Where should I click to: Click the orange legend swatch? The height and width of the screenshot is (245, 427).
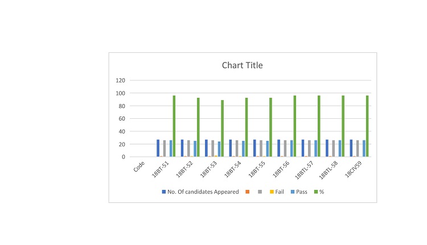click(247, 192)
